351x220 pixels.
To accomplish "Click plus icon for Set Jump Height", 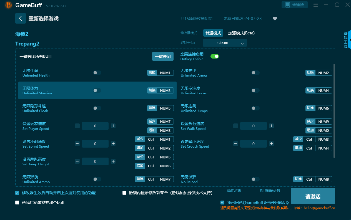I will pos(113,161).
